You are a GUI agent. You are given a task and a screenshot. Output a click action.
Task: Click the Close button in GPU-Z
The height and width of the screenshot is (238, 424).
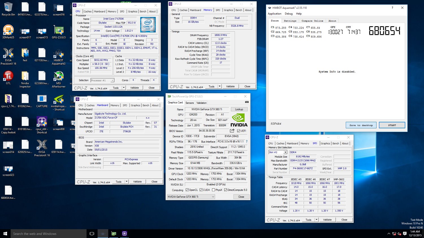click(x=241, y=197)
